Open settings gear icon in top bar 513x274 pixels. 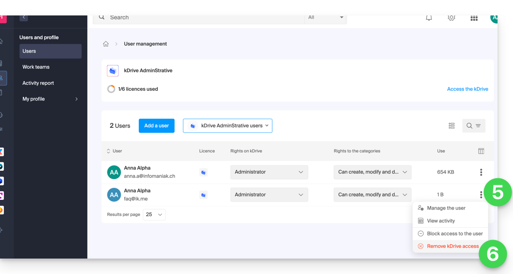pos(451,18)
